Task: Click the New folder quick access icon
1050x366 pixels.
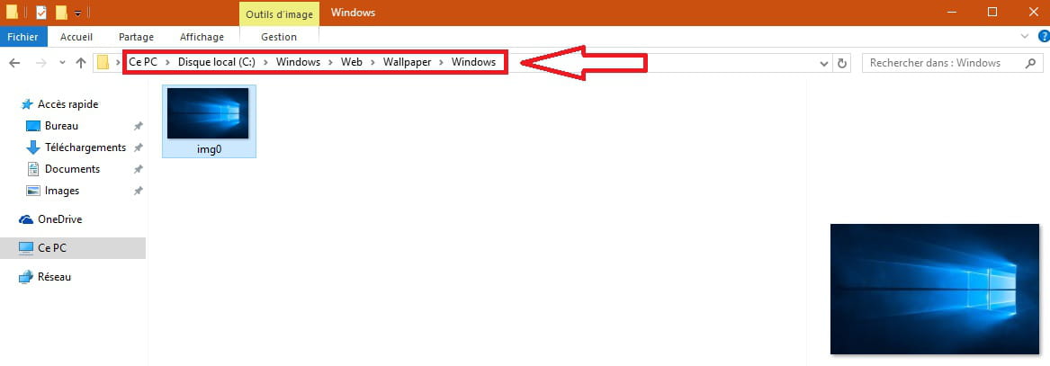Action: click(x=61, y=12)
